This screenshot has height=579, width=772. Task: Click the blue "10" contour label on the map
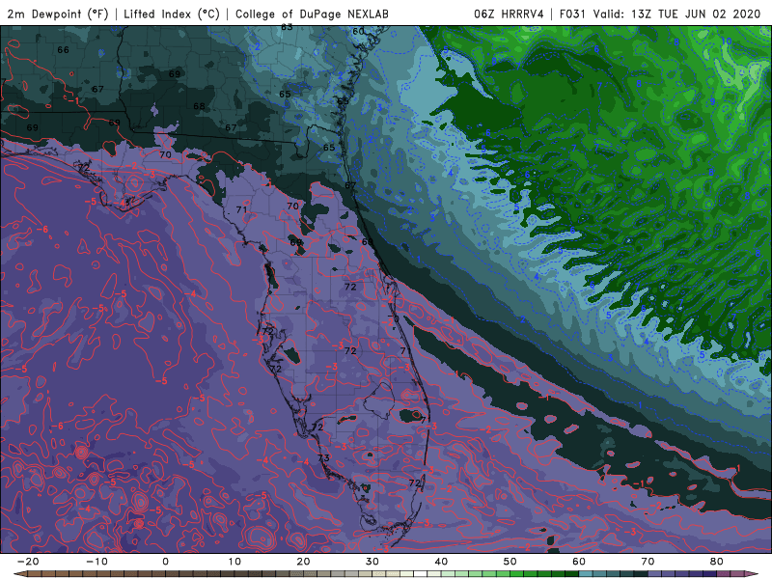point(727,41)
